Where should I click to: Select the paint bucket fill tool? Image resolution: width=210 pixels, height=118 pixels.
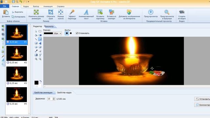pos(36,35)
